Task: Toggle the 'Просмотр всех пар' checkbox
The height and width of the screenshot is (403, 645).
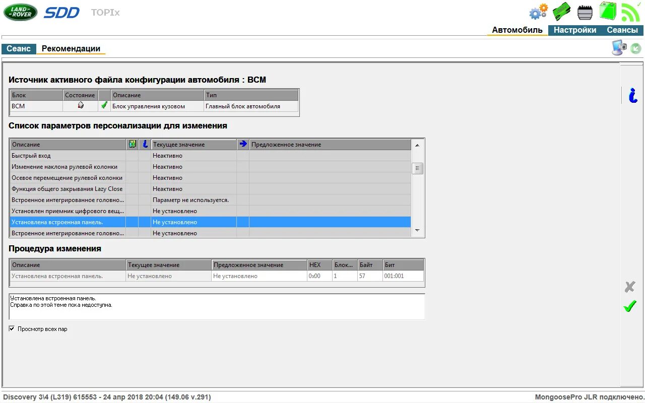Action: coord(12,329)
